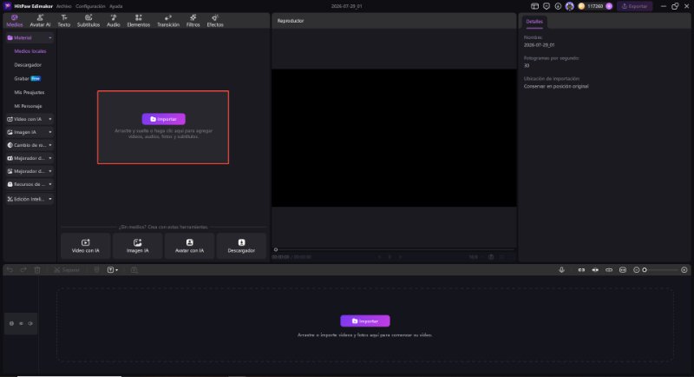Open the Configuración menu
The width and height of the screenshot is (694, 377).
coord(90,6)
